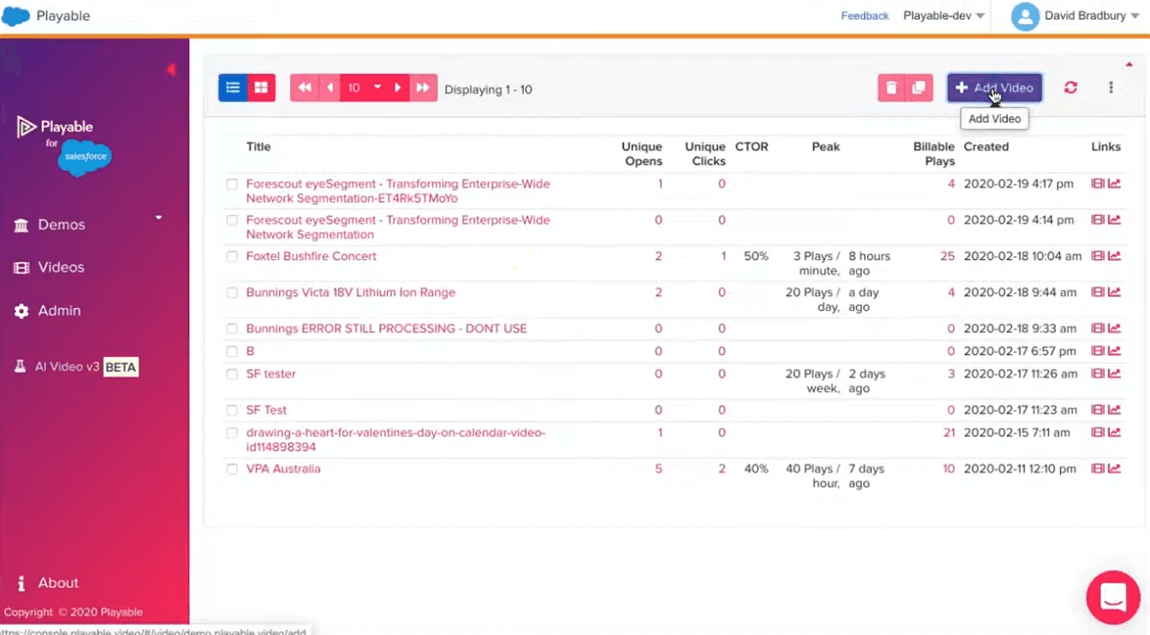Open stats chart icon for drawing-a-heart video
1150x635 pixels.
(x=1114, y=432)
